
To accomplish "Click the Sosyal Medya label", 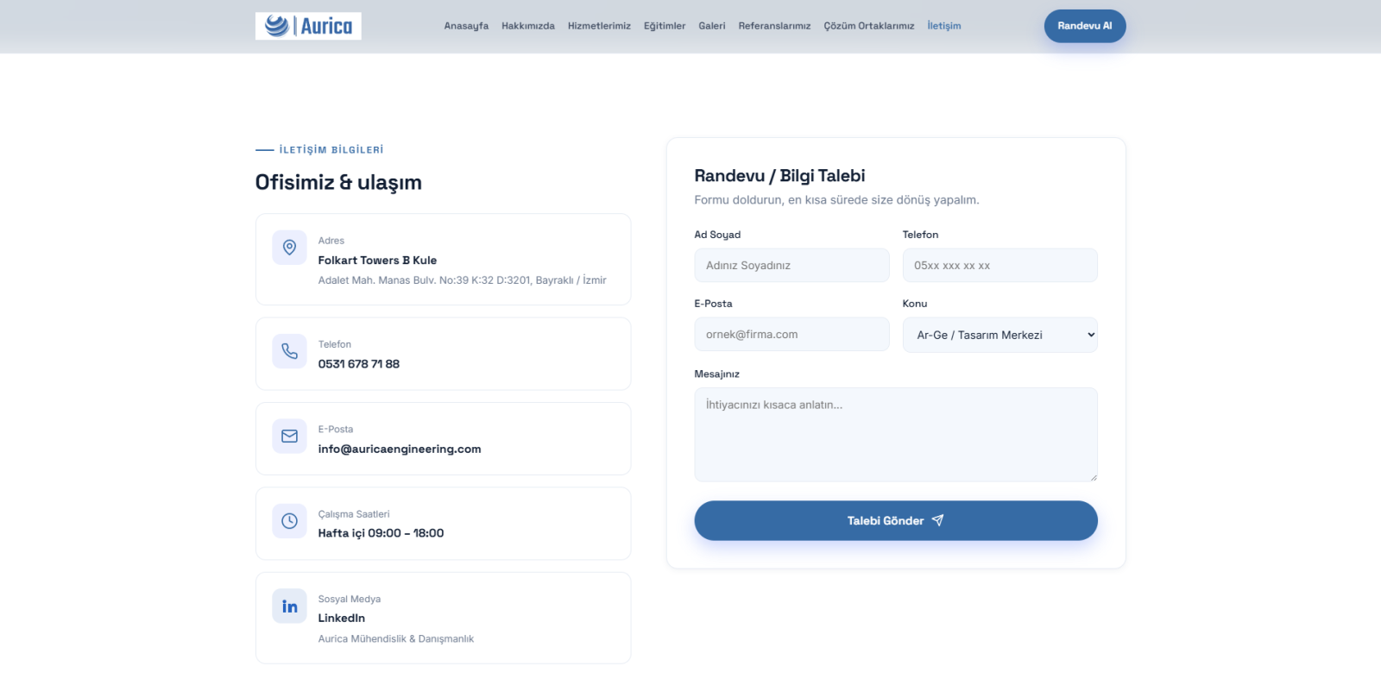I will 350,599.
